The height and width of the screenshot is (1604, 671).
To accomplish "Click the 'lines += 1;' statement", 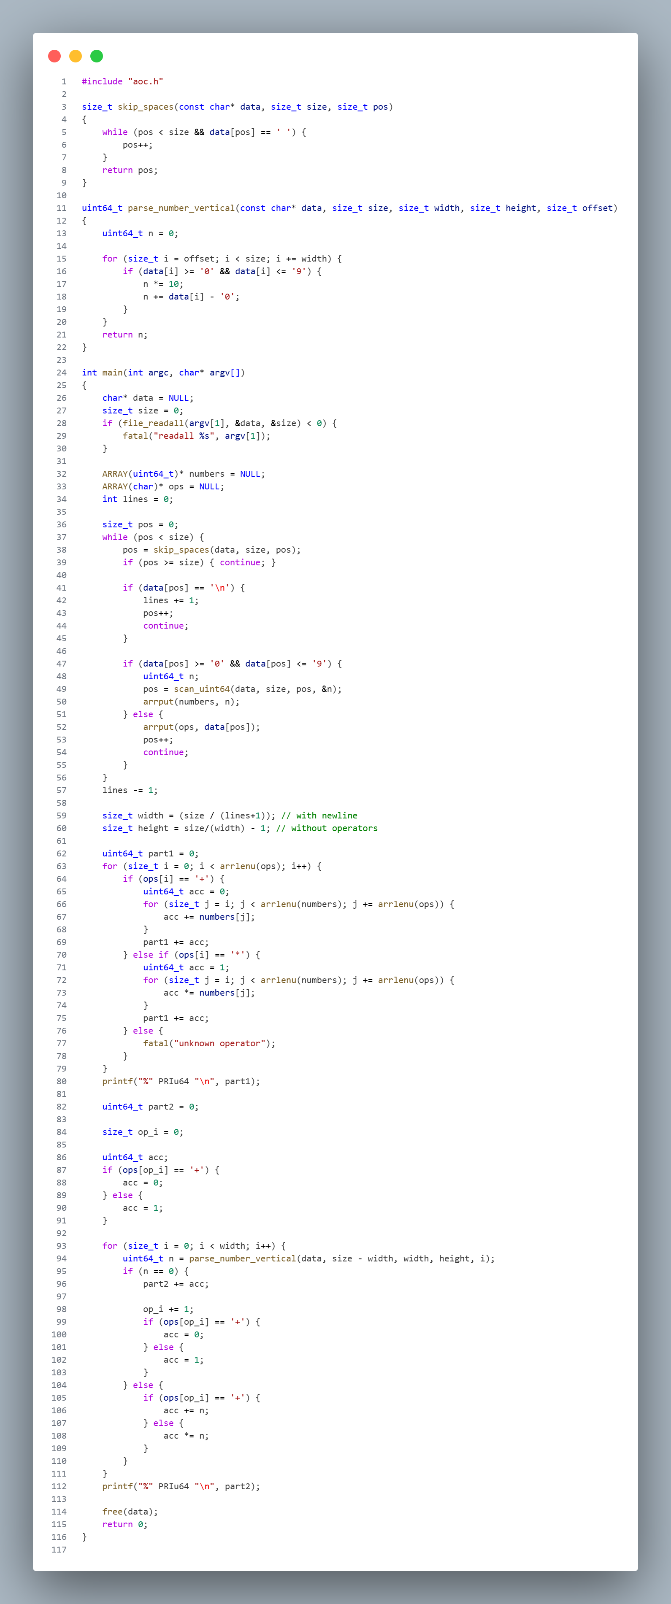I will 171,601.
